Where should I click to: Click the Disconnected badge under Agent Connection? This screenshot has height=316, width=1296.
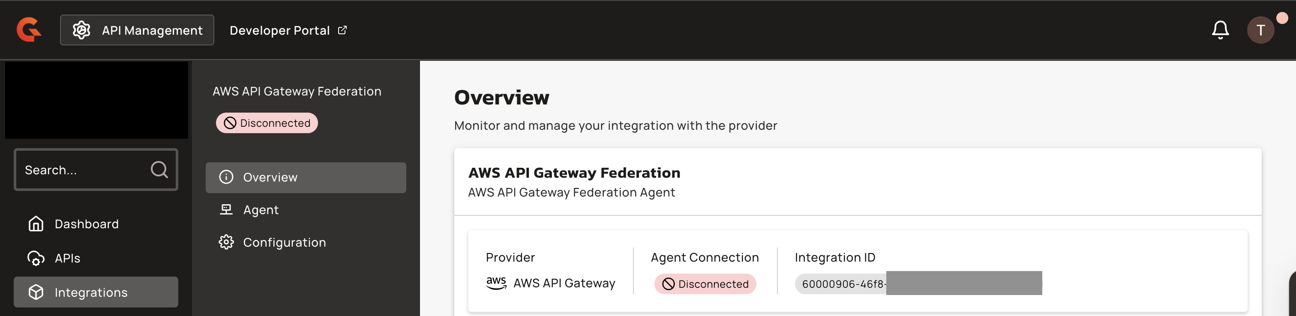point(705,284)
